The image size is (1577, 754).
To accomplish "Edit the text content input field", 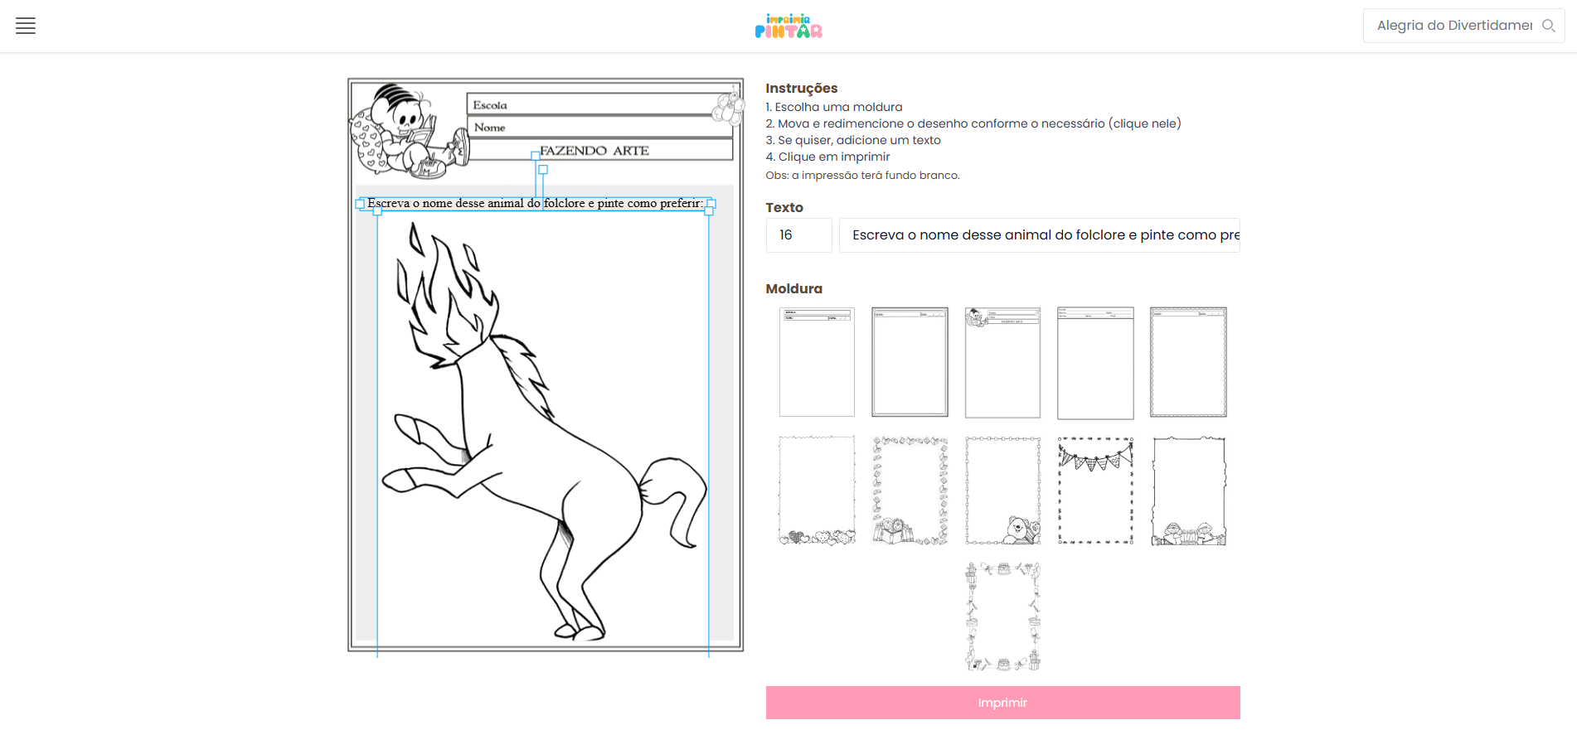I will click(1039, 235).
